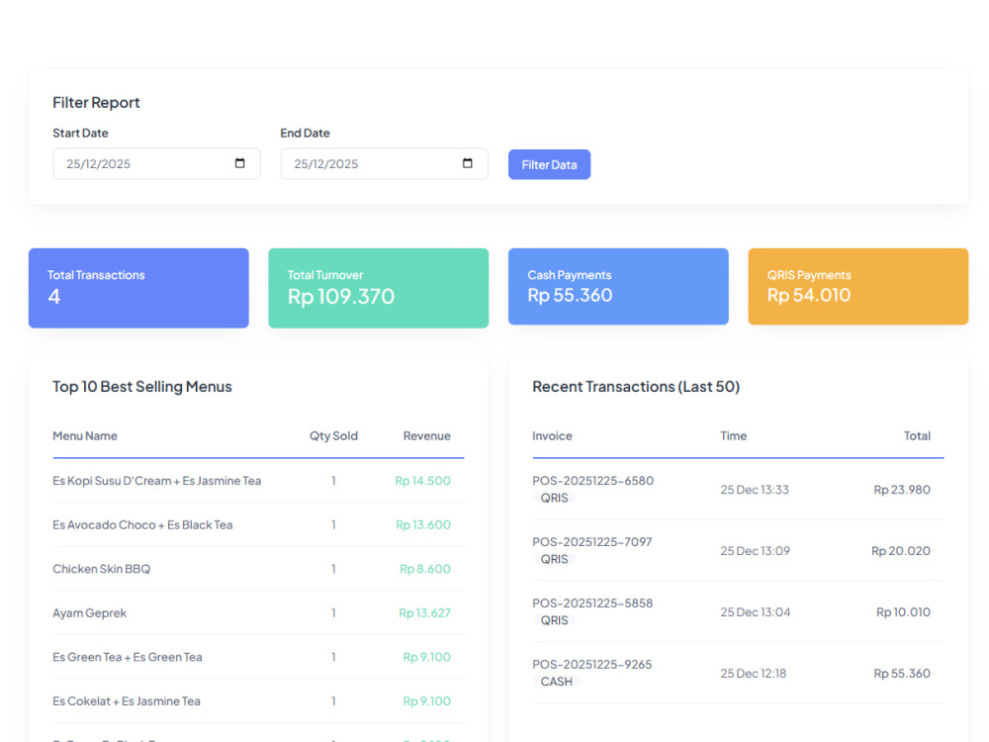Viewport: 989px width, 742px height.
Task: Open invoice POS-20251225-7097
Action: pyautogui.click(x=592, y=542)
